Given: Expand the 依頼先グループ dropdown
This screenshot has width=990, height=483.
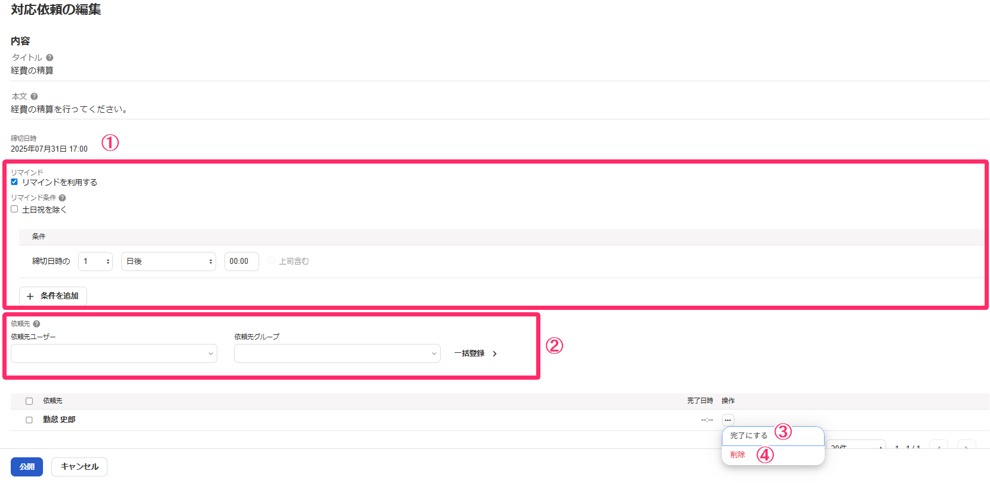Looking at the screenshot, I should pos(337,353).
